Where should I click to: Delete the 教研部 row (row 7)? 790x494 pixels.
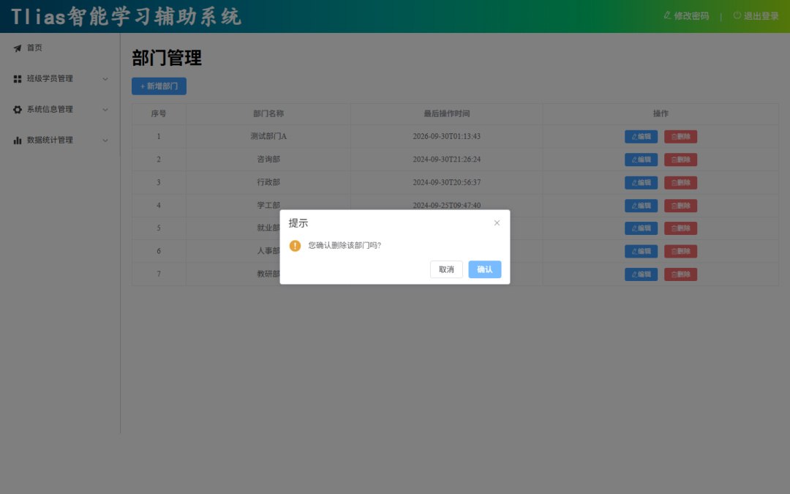(681, 274)
